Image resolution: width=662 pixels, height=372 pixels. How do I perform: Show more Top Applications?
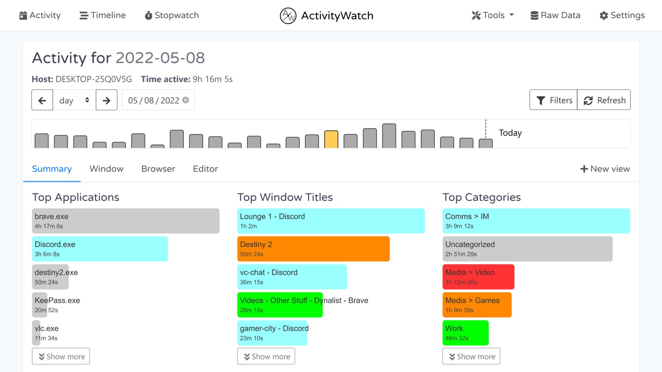click(61, 356)
